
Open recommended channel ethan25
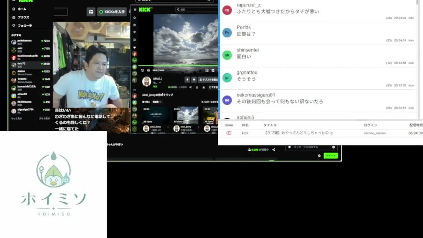[x=30, y=95]
